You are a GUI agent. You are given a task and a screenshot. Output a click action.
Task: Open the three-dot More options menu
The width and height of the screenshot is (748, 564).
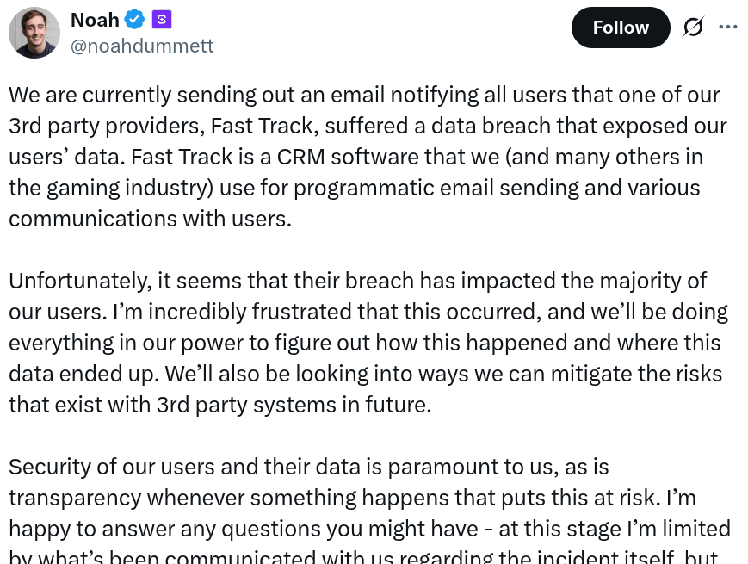click(x=728, y=28)
